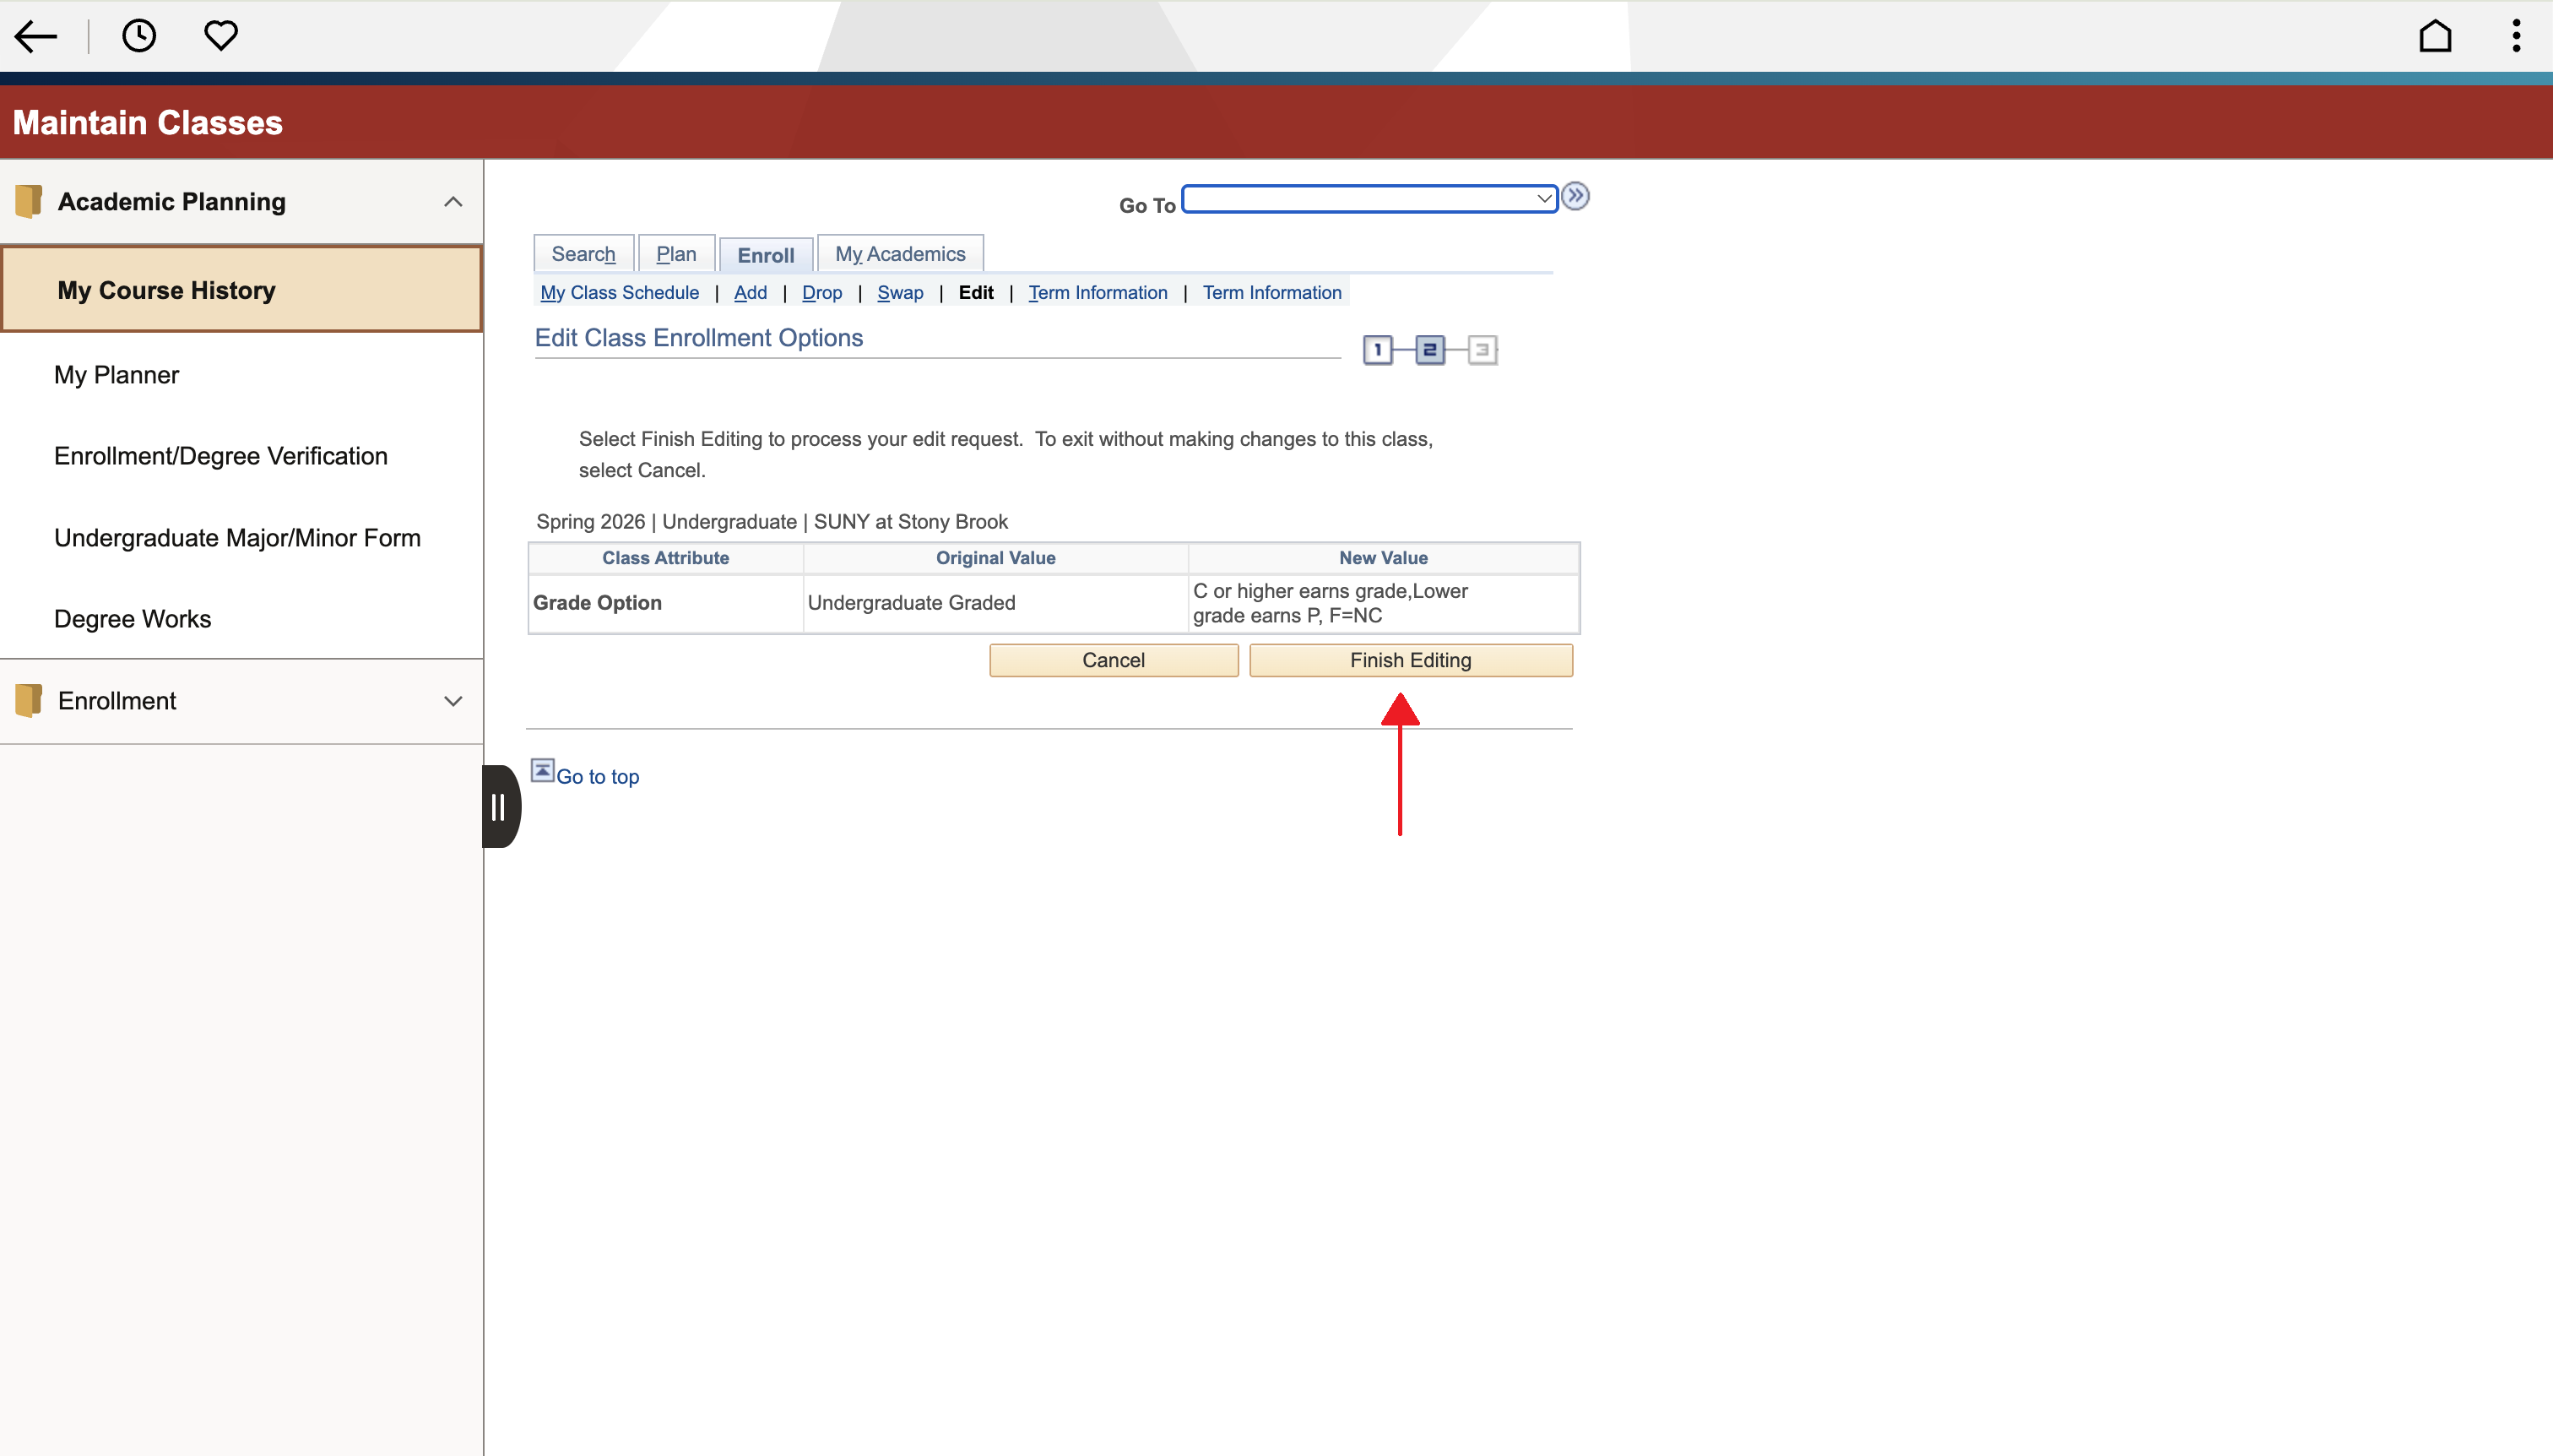Click the Undergraduate Graded value

pos(912,603)
